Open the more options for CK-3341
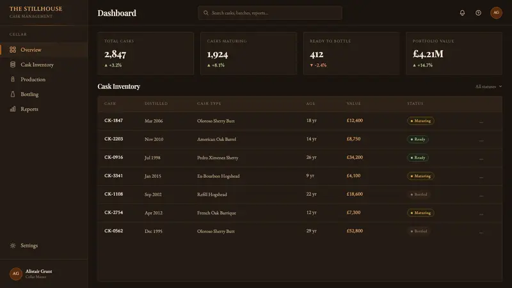 [481, 177]
